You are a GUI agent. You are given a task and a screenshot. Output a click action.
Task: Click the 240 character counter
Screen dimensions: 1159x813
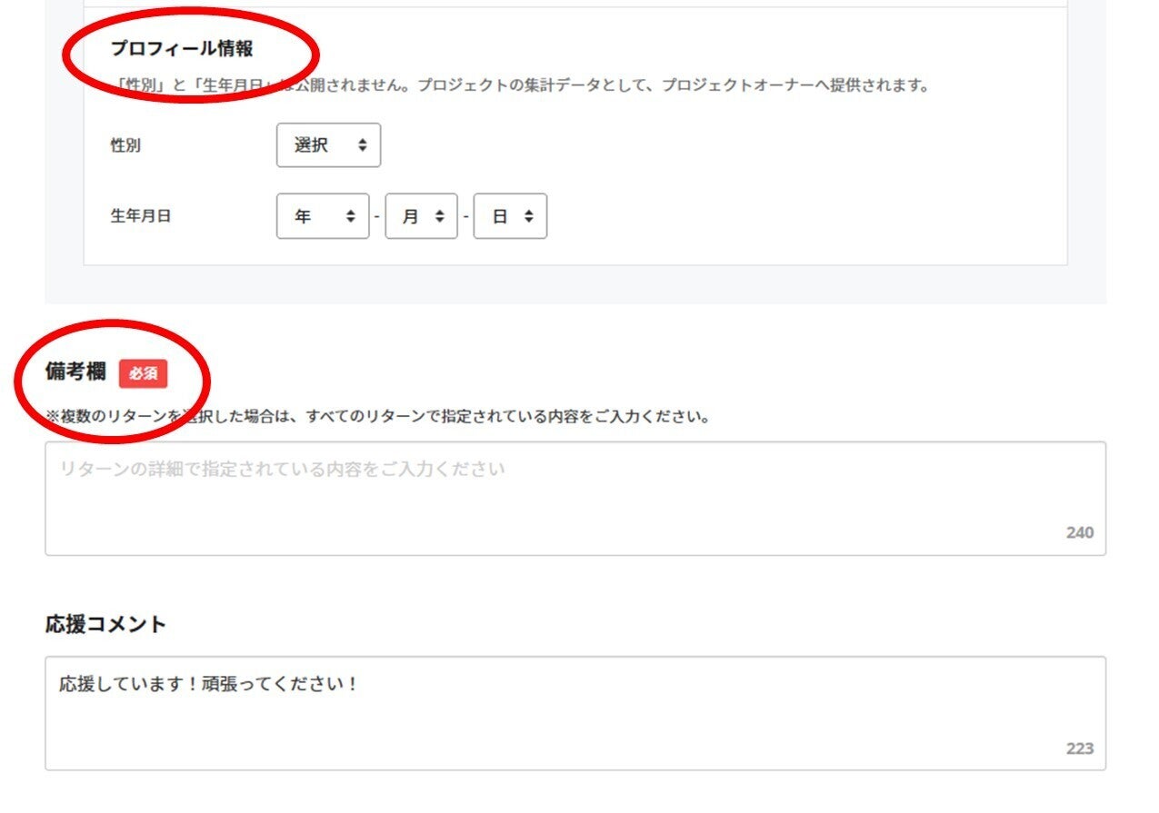[x=1079, y=533]
